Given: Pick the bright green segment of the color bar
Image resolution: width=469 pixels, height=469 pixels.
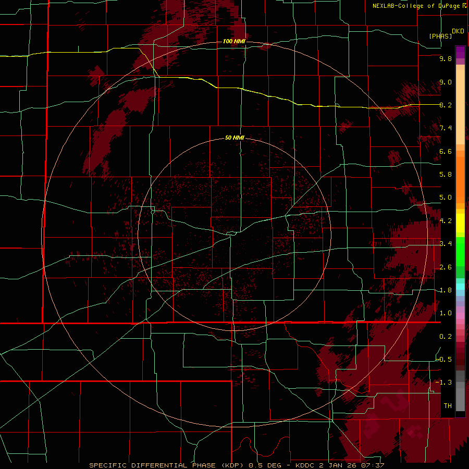Looking at the screenshot, I should pos(460,253).
